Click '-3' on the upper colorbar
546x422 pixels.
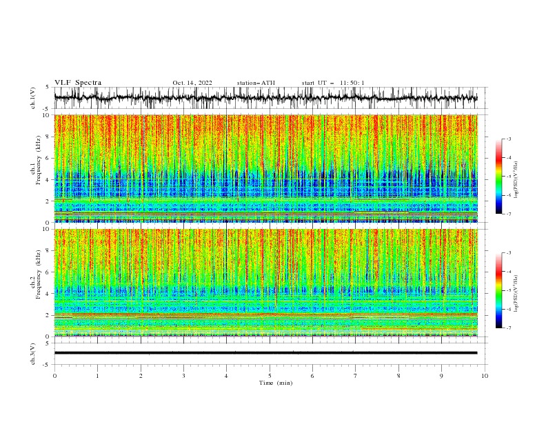pos(508,139)
